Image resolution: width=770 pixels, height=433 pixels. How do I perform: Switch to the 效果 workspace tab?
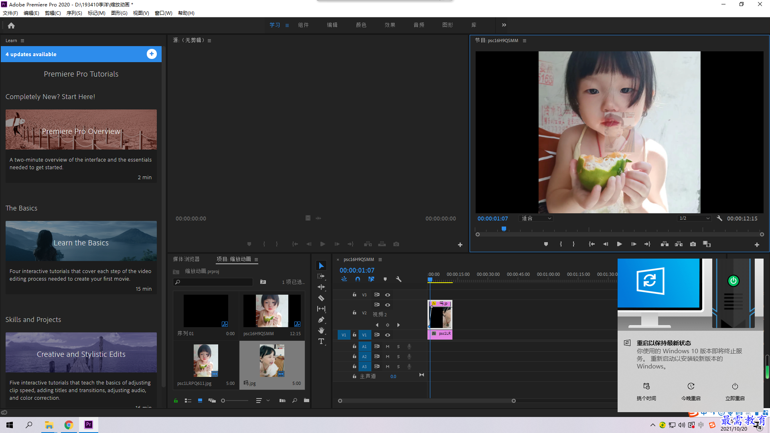(x=390, y=25)
